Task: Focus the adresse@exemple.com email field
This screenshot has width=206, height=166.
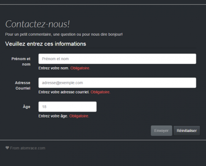Action: pos(117,83)
